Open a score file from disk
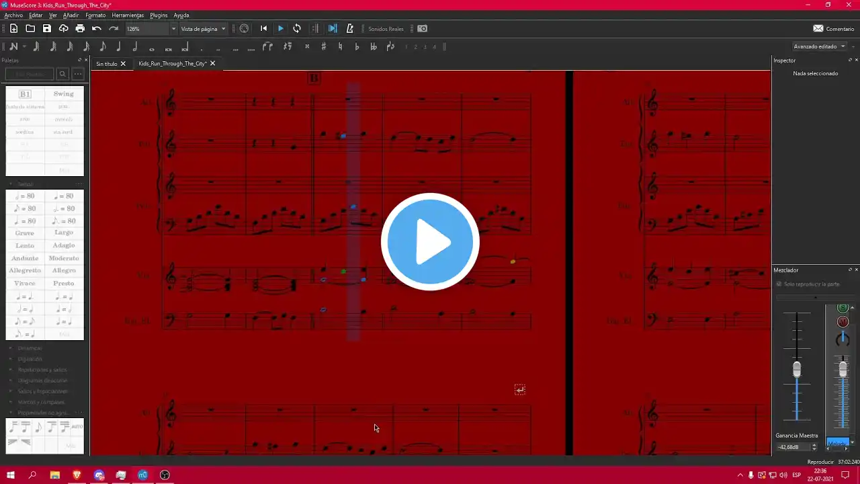Screen dimensions: 860x484 coord(30,28)
